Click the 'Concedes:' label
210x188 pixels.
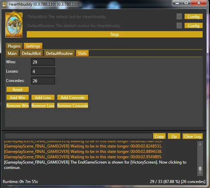point(15,81)
